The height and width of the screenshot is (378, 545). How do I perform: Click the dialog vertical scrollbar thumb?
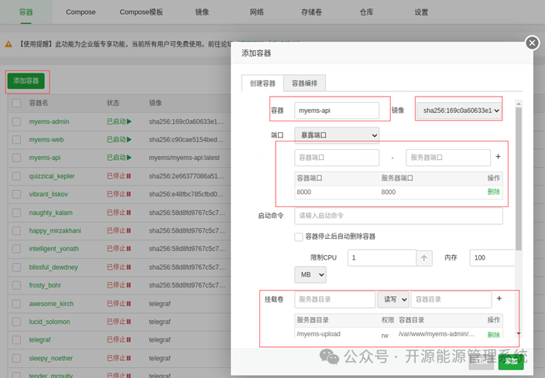(x=519, y=179)
